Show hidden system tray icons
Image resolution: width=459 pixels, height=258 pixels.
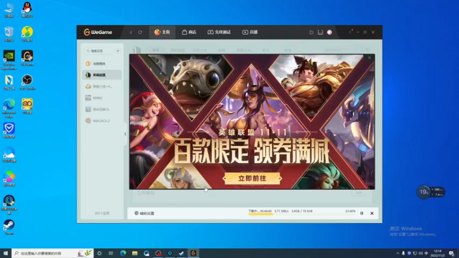pos(398,253)
